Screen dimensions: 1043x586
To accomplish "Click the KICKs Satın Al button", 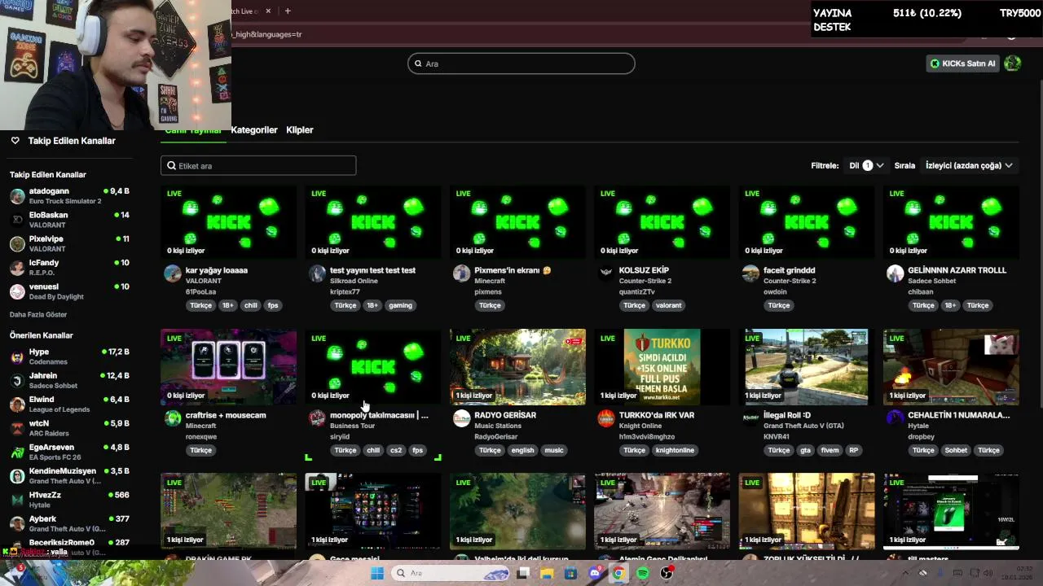I will [x=963, y=63].
